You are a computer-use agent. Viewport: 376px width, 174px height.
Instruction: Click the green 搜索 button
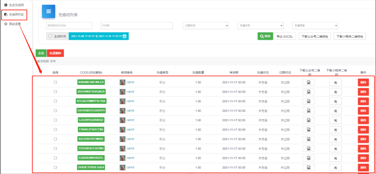(265, 36)
